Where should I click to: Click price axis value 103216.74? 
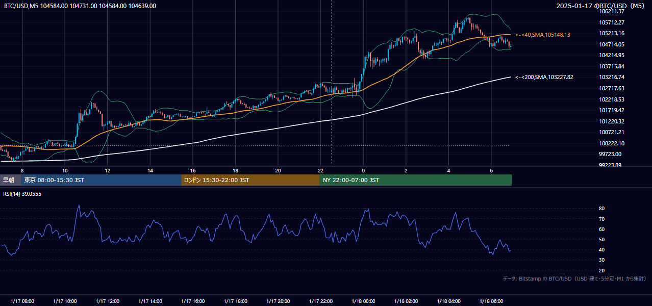(612, 77)
